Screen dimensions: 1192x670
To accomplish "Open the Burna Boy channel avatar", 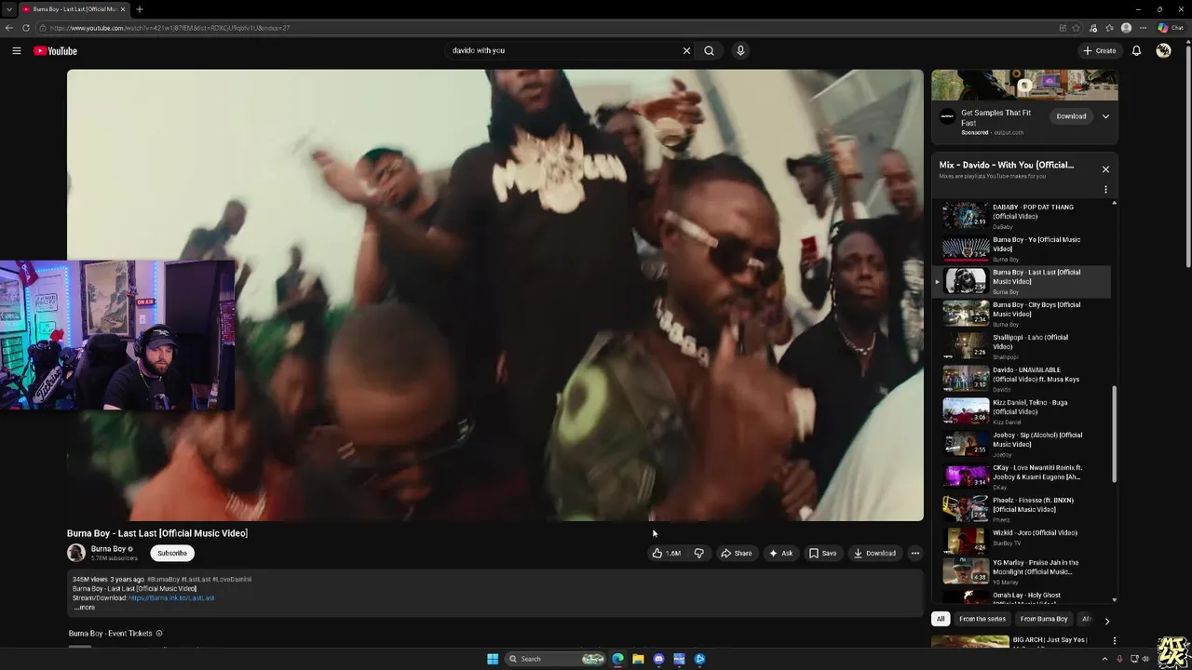I will pyautogui.click(x=76, y=553).
